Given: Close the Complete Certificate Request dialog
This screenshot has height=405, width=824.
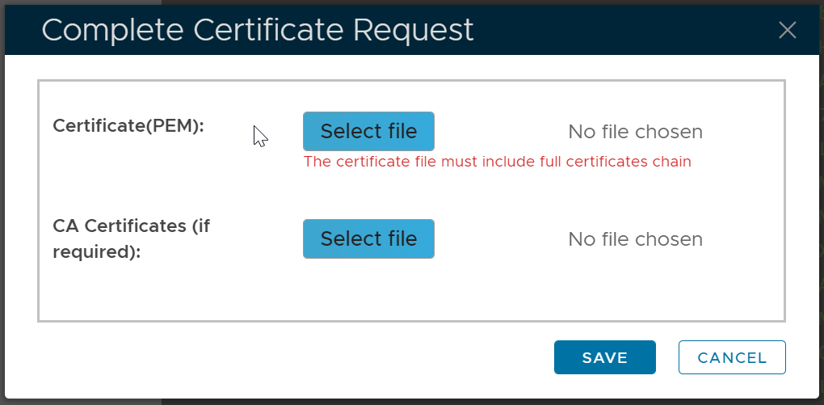Looking at the screenshot, I should pyautogui.click(x=787, y=31).
